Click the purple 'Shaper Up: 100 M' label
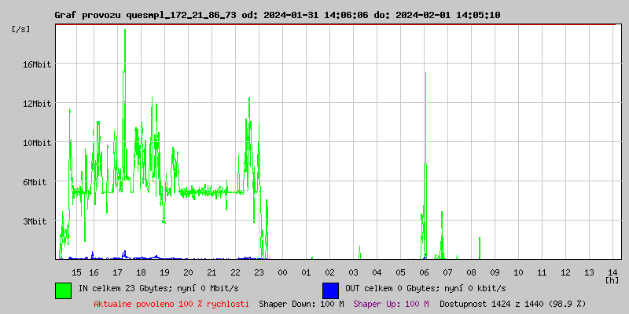Screen dimensions: 629x314 [391, 303]
